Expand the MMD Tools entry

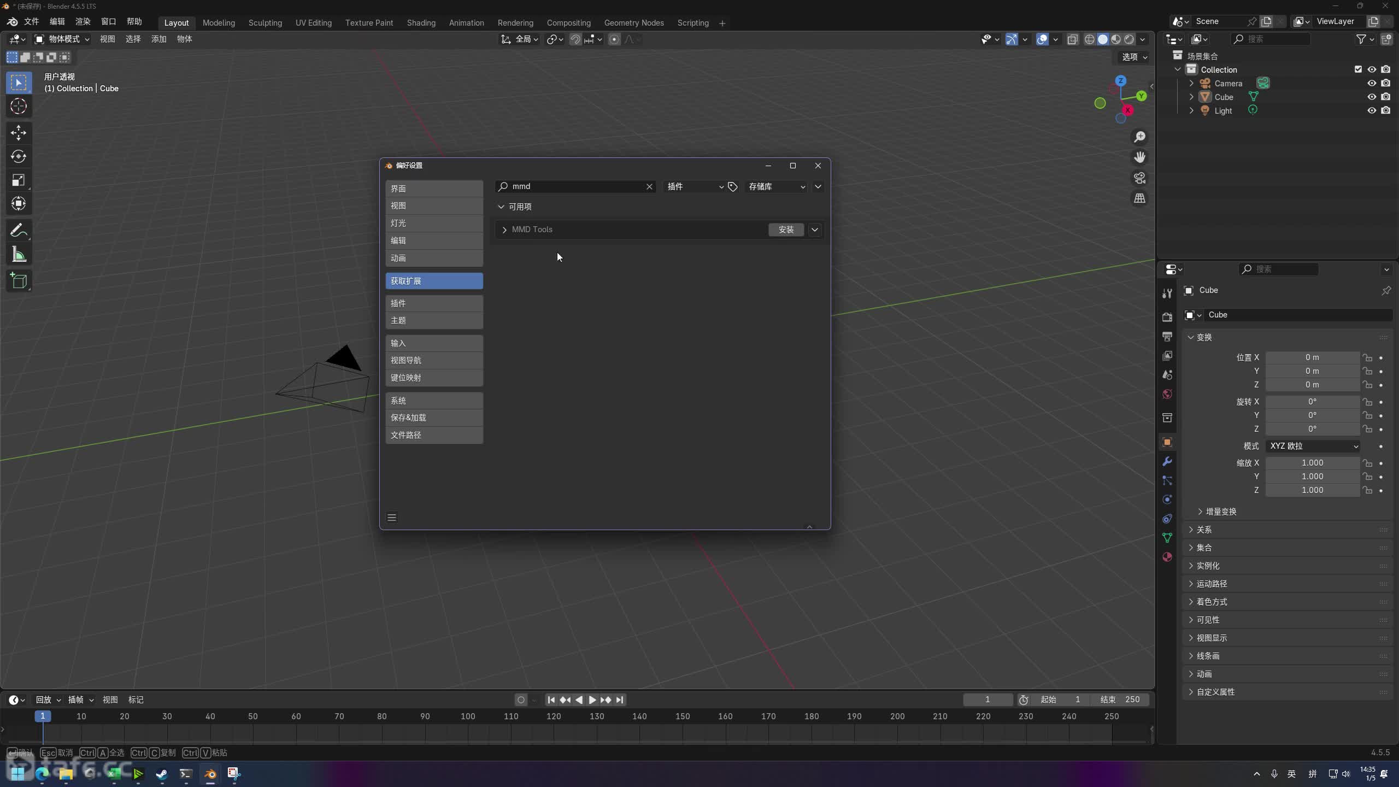pos(504,230)
